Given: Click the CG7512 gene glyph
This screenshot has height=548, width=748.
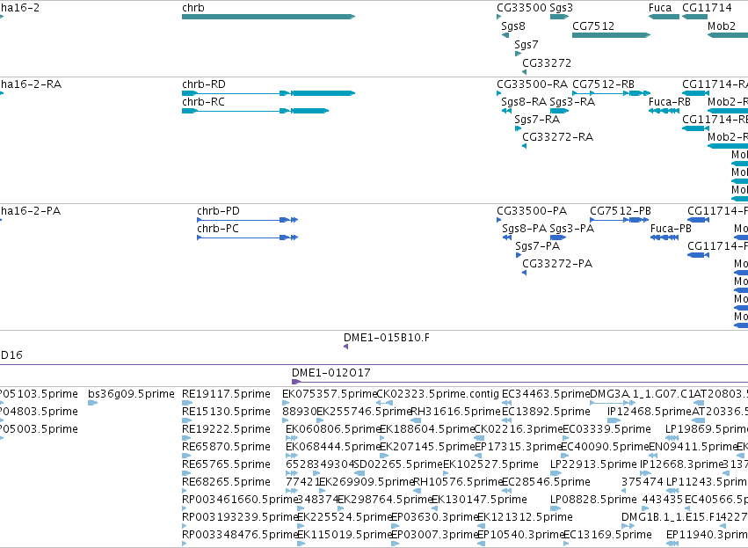Looking at the screenshot, I should 611,35.
